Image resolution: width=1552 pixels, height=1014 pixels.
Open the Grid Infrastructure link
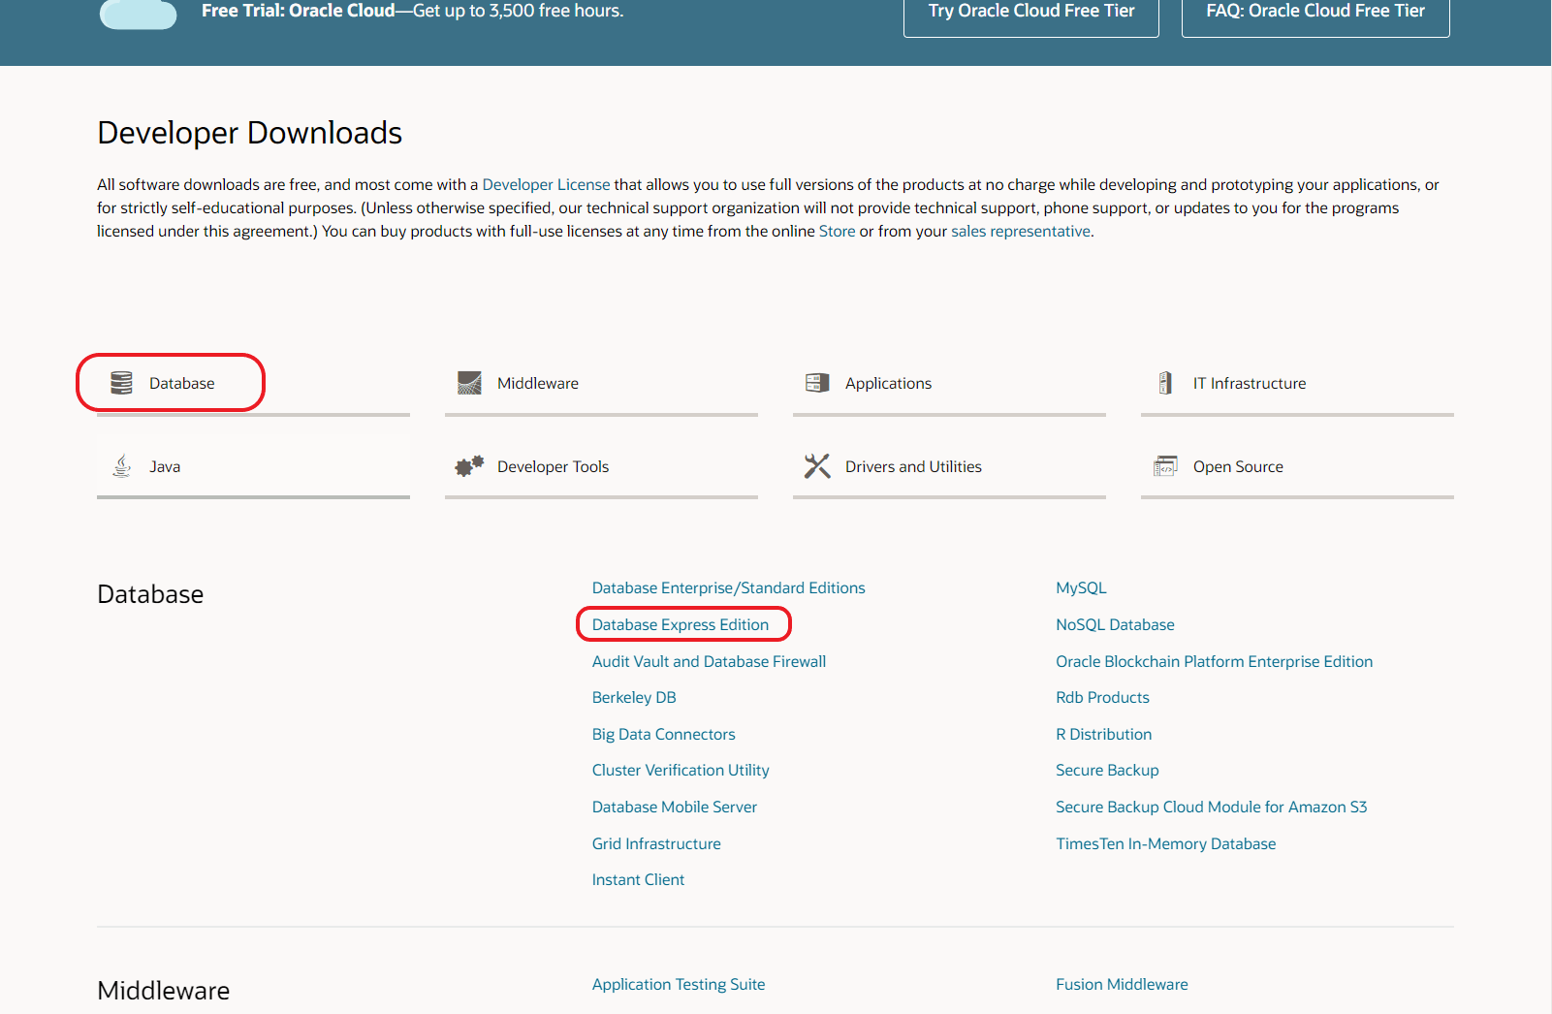pyautogui.click(x=656, y=843)
